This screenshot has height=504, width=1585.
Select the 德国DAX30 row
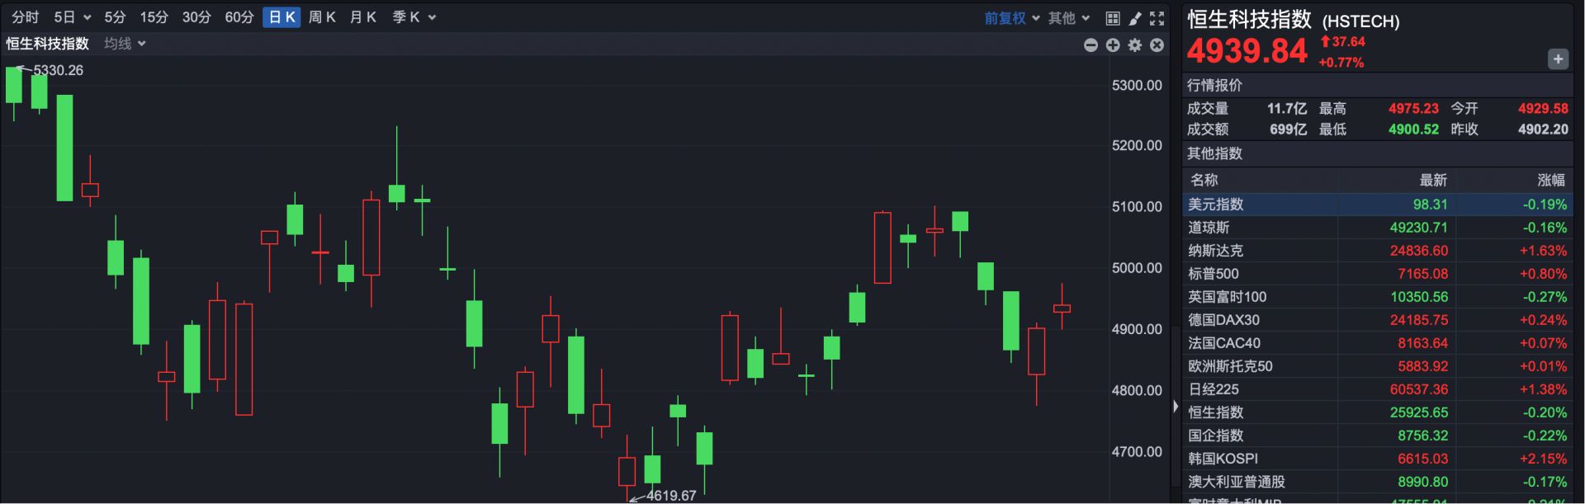(1378, 320)
